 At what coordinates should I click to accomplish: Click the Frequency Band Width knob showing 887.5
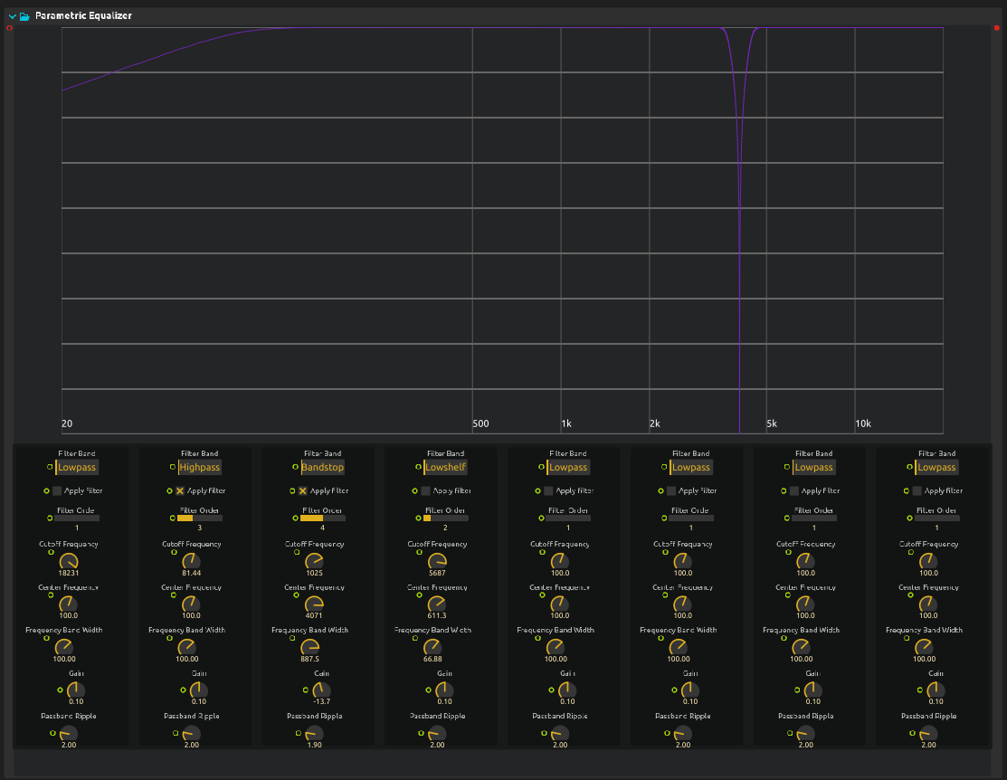(x=310, y=647)
